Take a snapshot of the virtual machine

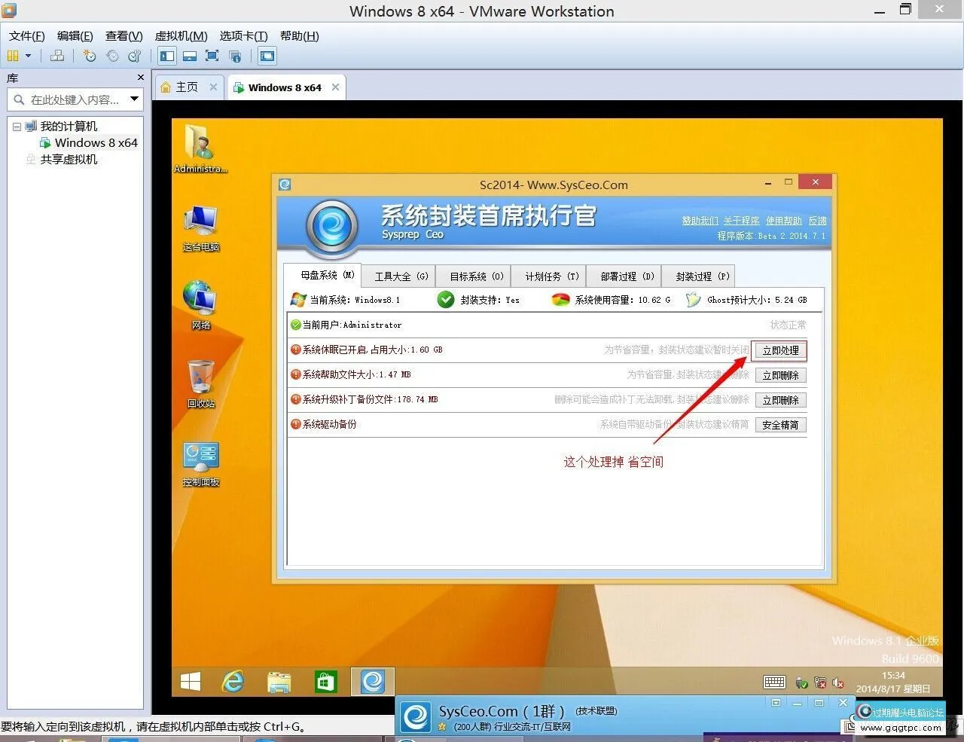click(x=90, y=56)
